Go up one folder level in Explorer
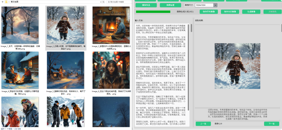This screenshot has height=130, width=282. (2, 2)
